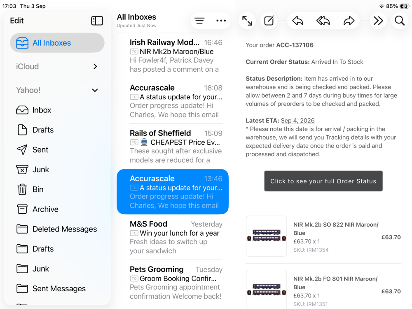Open Pets Grooming booking confirmation email
412x309 pixels.
[x=173, y=283]
